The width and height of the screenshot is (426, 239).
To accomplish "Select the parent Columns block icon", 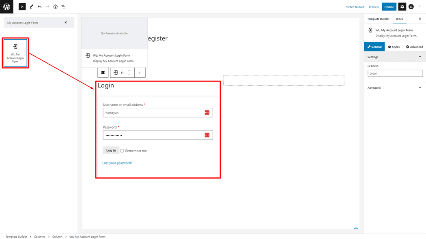I will coord(103,73).
